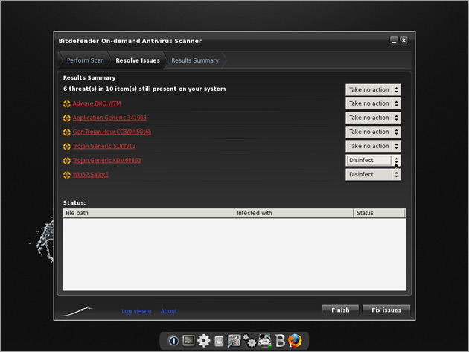Launch Bitdefender via the B icon in the dock

click(280, 341)
